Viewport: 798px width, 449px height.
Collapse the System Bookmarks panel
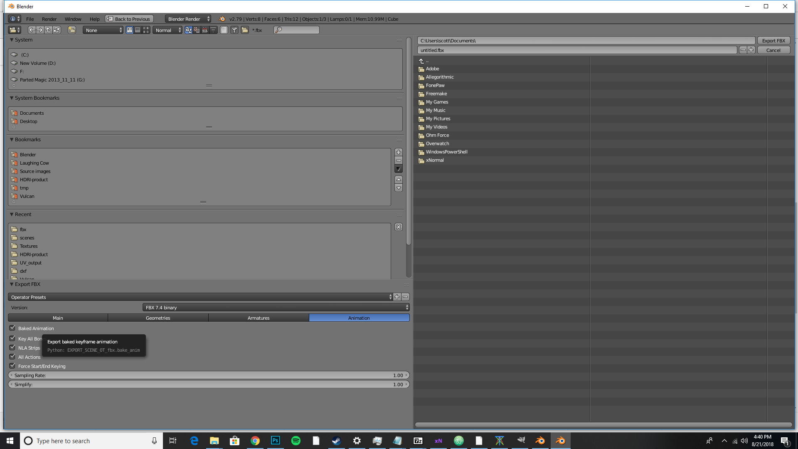tap(12, 98)
